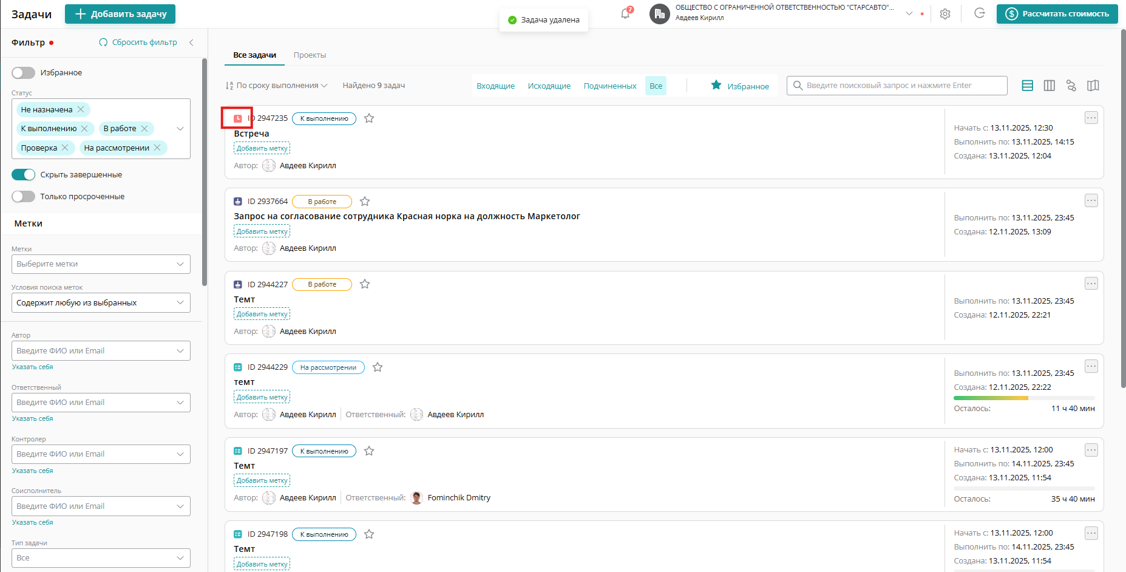Click the type icon of task 2944229
1126x572 pixels.
(238, 367)
